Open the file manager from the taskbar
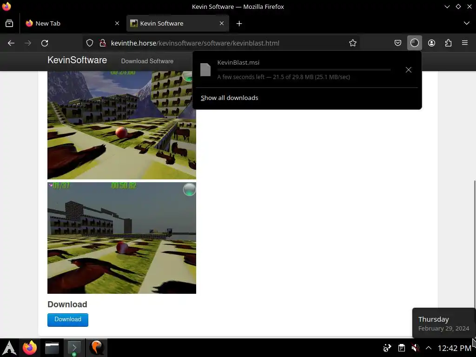 [x=52, y=348]
